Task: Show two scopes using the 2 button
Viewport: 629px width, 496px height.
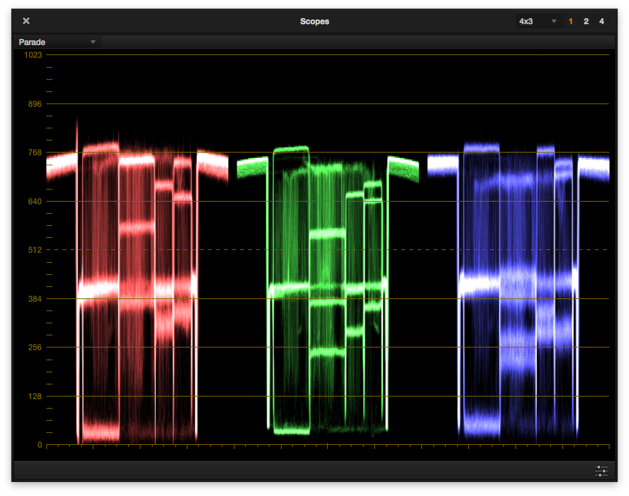Action: click(586, 22)
